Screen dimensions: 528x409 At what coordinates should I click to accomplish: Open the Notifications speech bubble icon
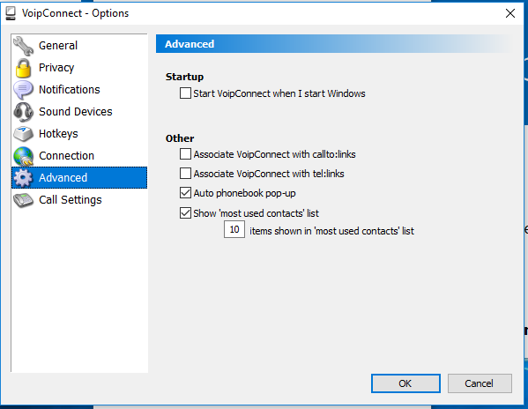(23, 90)
